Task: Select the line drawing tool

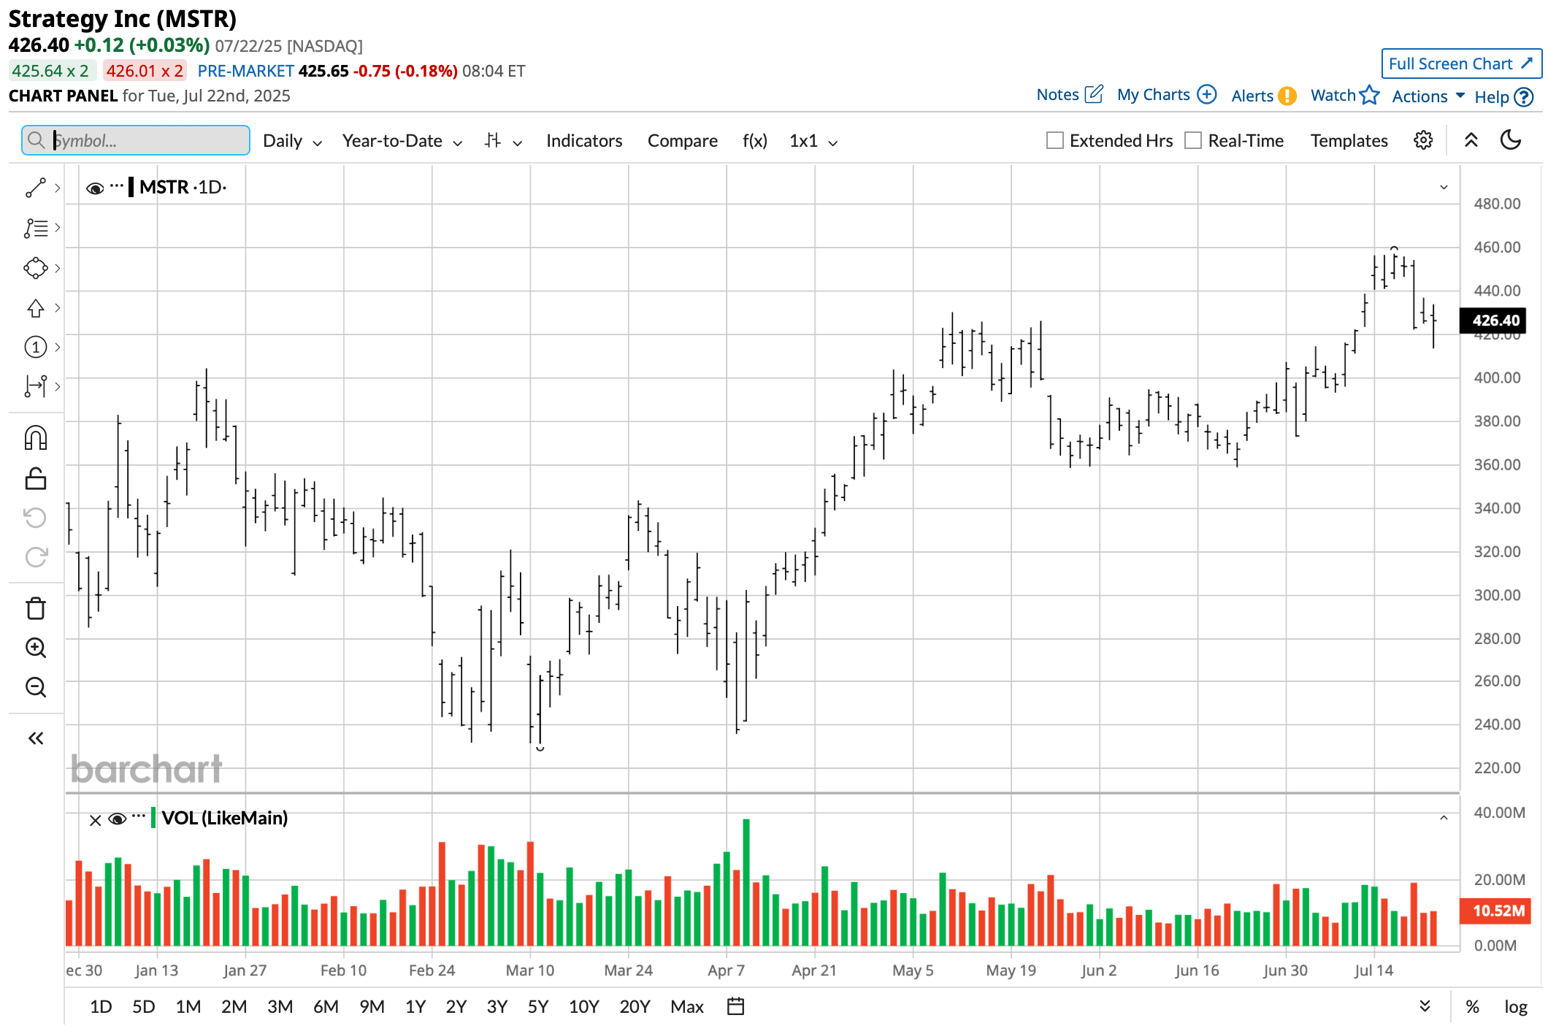Action: pyautogui.click(x=35, y=188)
